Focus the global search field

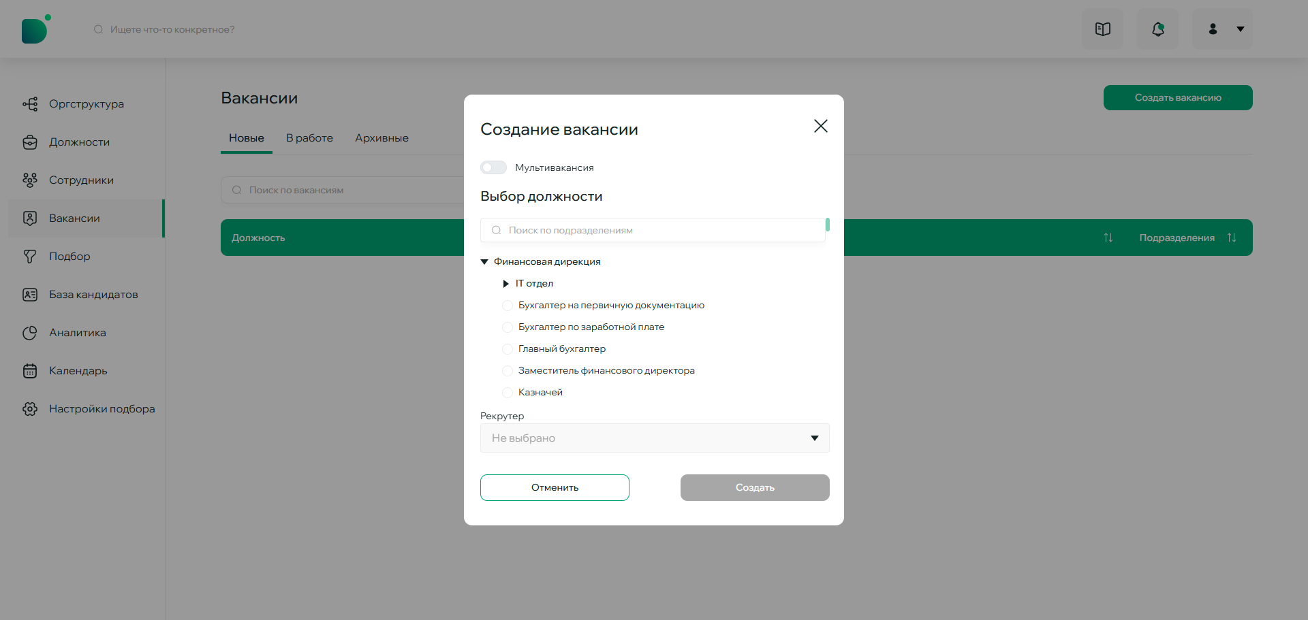coord(173,29)
